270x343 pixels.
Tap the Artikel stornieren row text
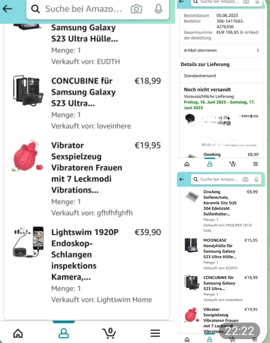point(200,50)
